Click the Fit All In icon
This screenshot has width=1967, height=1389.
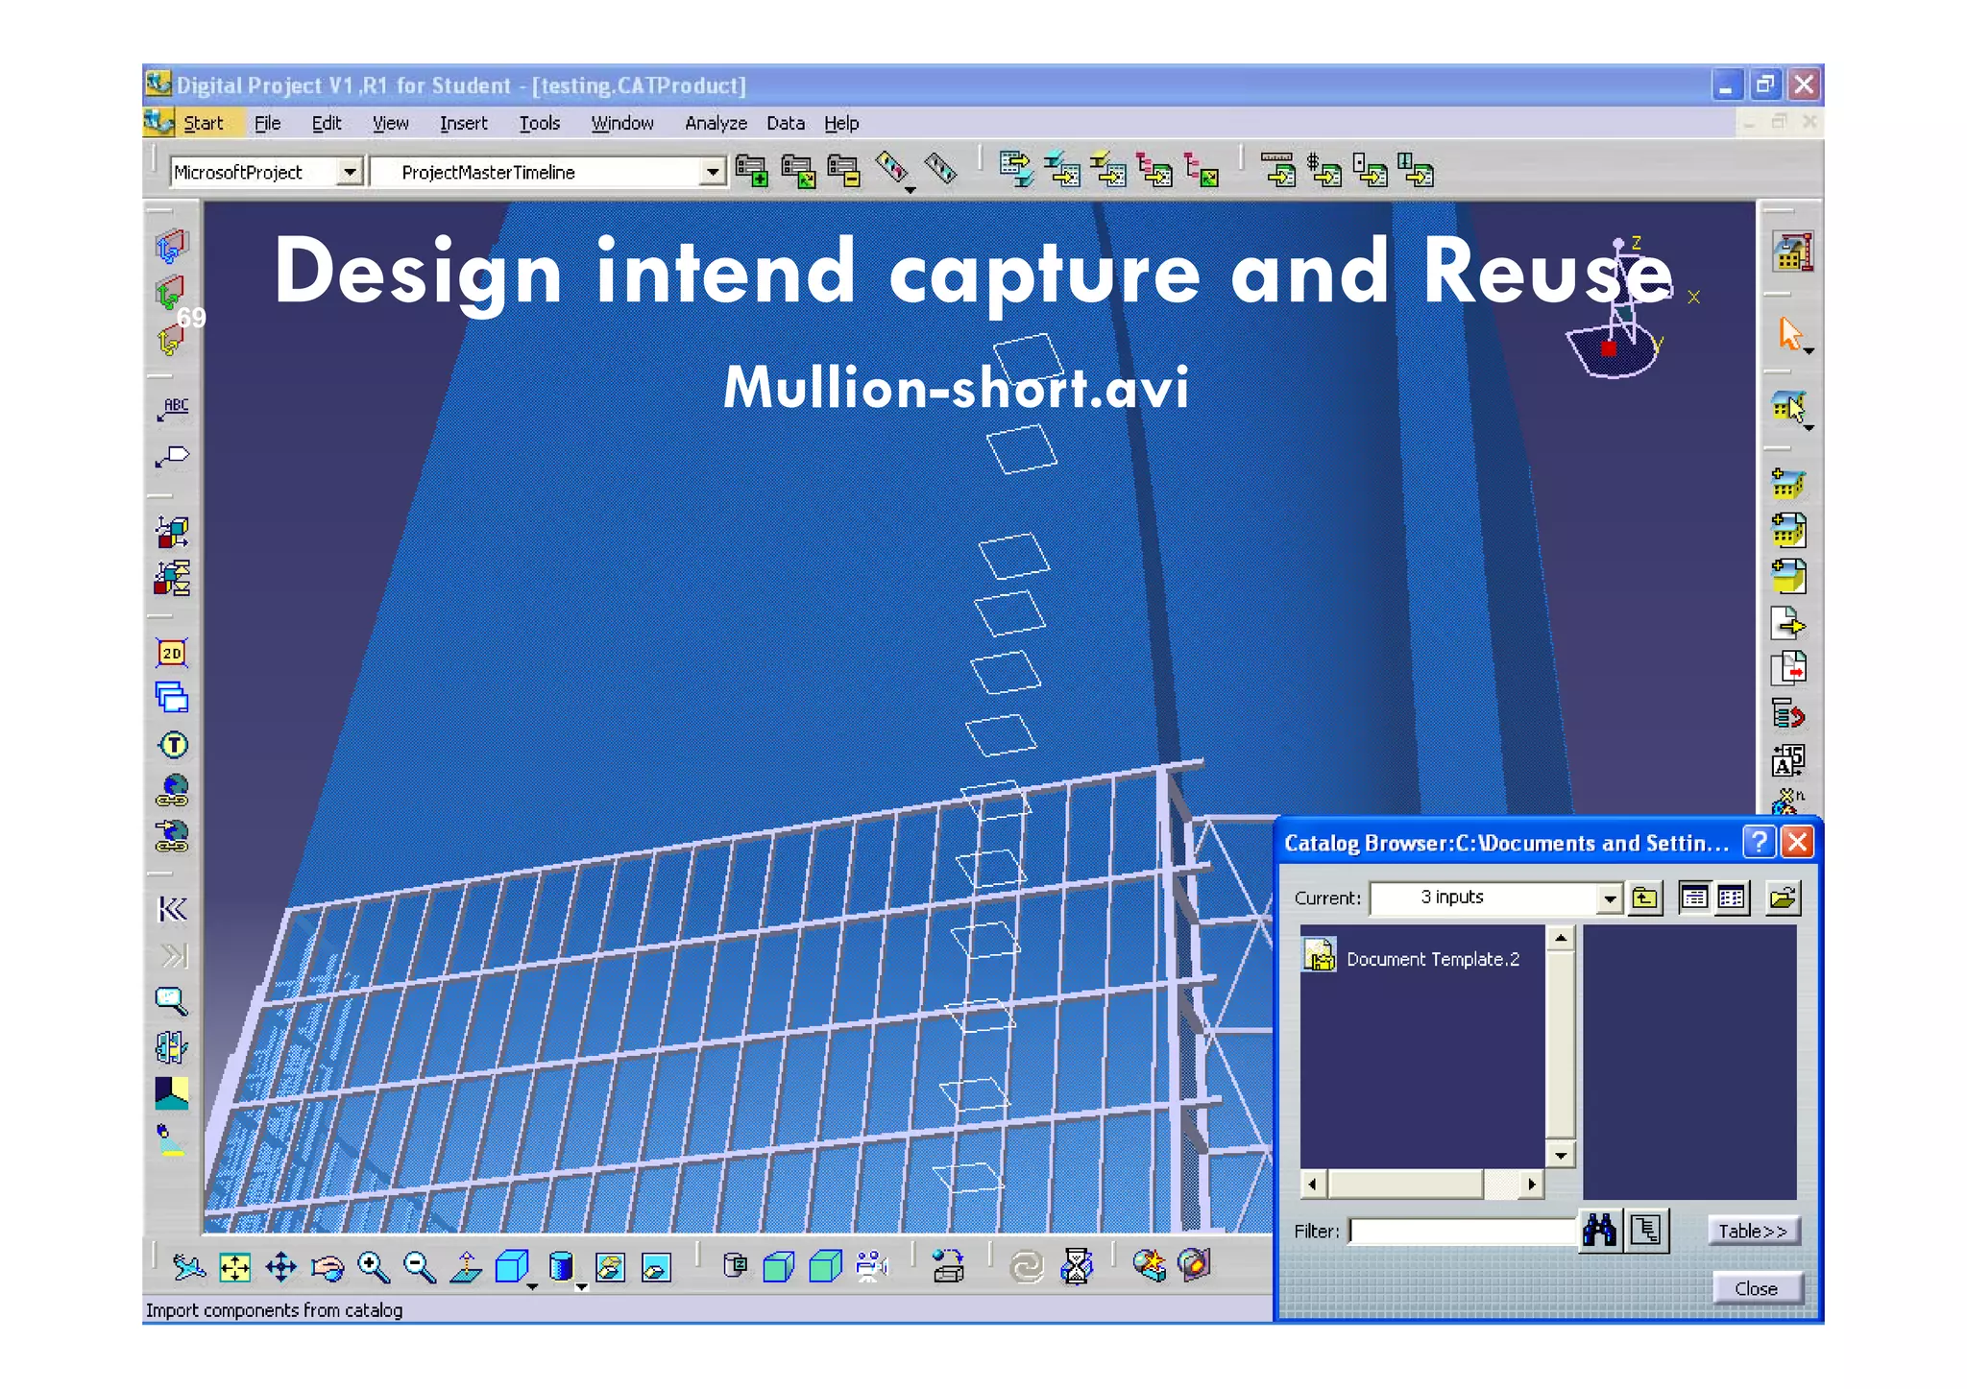click(x=234, y=1268)
